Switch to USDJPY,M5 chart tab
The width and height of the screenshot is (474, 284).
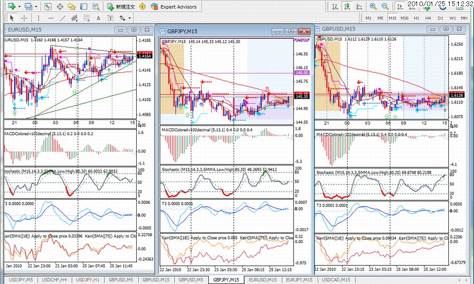point(20,280)
